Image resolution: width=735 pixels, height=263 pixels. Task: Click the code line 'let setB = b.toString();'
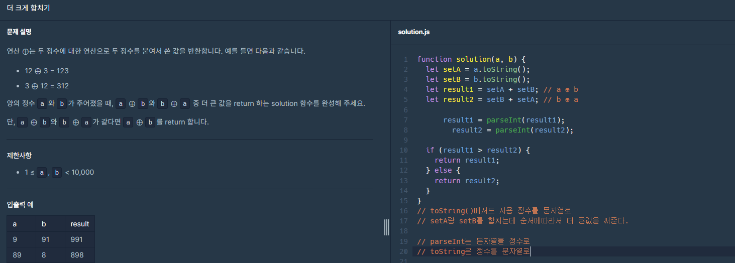point(478,79)
